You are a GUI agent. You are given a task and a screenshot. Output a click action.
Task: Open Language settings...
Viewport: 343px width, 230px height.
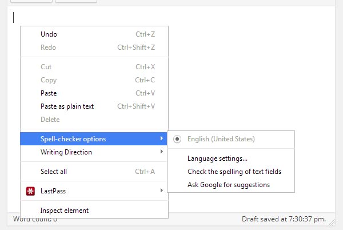[x=231, y=158]
